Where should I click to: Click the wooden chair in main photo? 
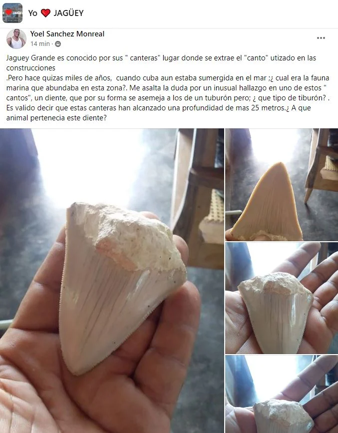tap(197, 199)
